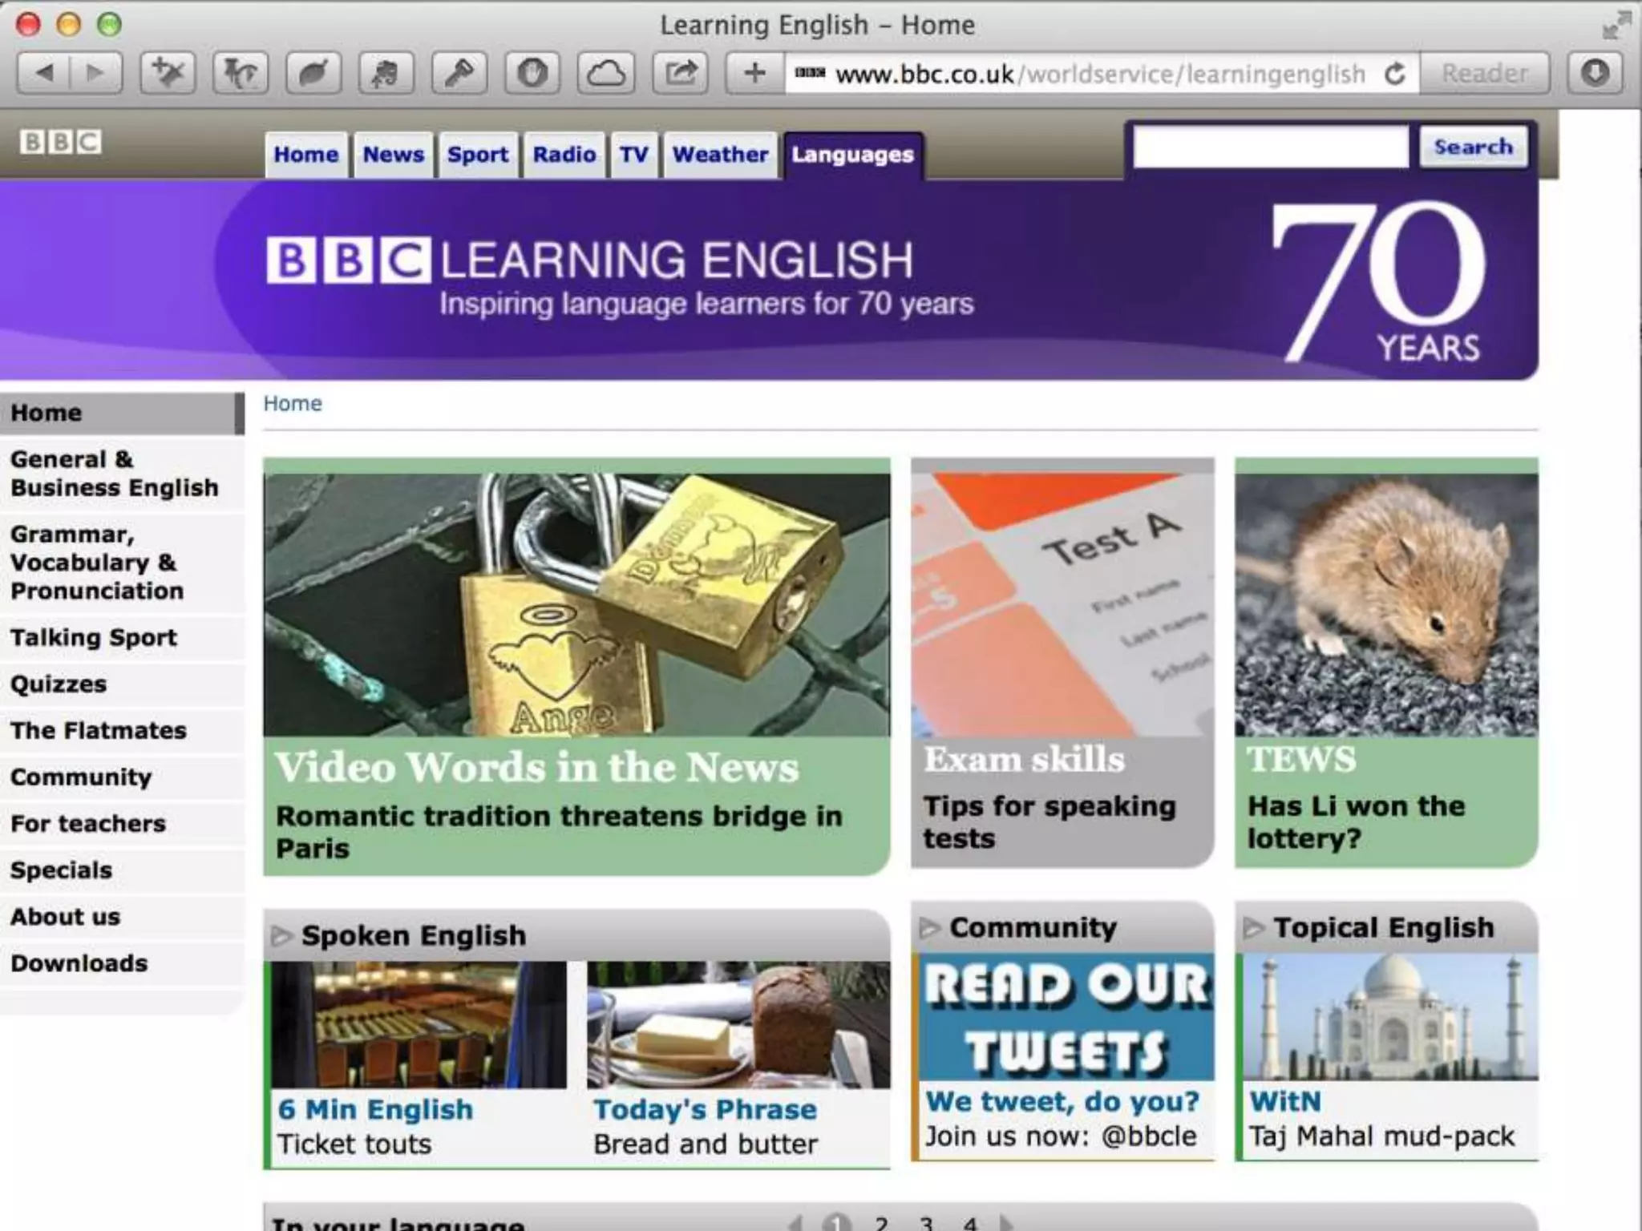
Task: Switch to the News tab
Action: (x=393, y=154)
